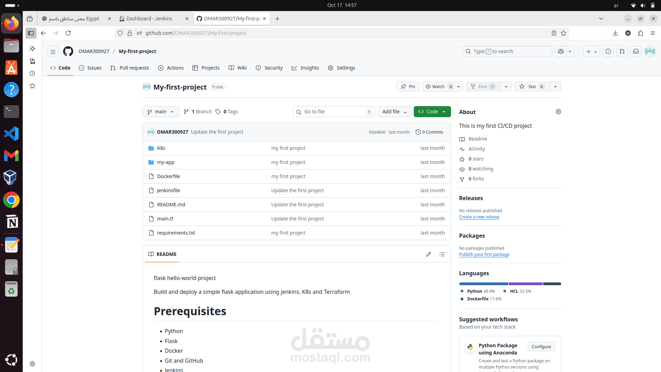Edit the README with the pencil icon

pyautogui.click(x=429, y=254)
